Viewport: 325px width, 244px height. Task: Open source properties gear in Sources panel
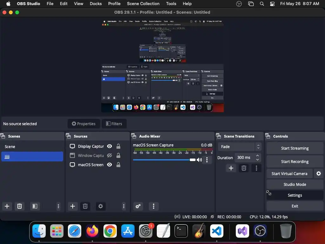(101, 206)
